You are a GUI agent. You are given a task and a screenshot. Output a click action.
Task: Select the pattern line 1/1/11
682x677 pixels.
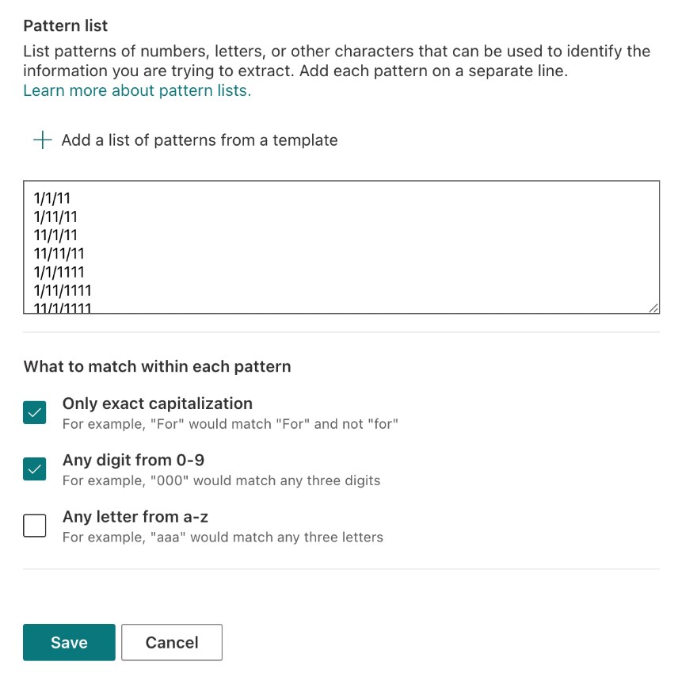51,197
